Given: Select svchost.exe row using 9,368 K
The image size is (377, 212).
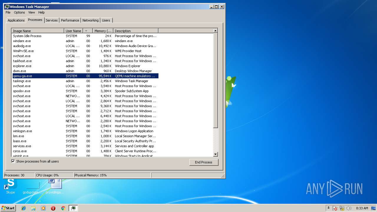Looking at the screenshot, I should point(85,106).
